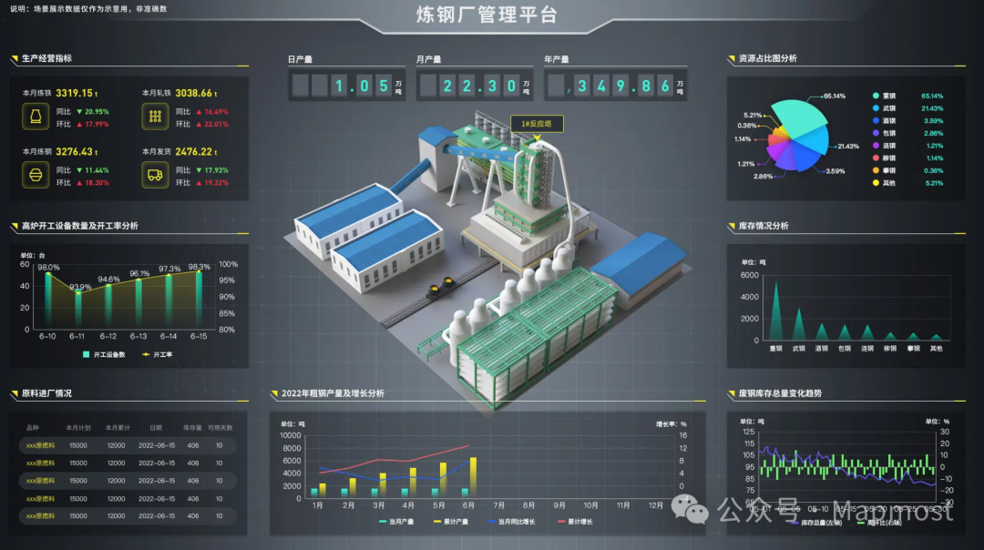The width and height of the screenshot is (984, 550).
Task: Click the 日产量 counter display
Action: point(346,86)
